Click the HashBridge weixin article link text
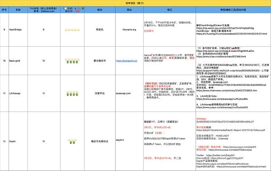Image resolution: width=271 pixels, height=171 pixels. tap(225, 28)
